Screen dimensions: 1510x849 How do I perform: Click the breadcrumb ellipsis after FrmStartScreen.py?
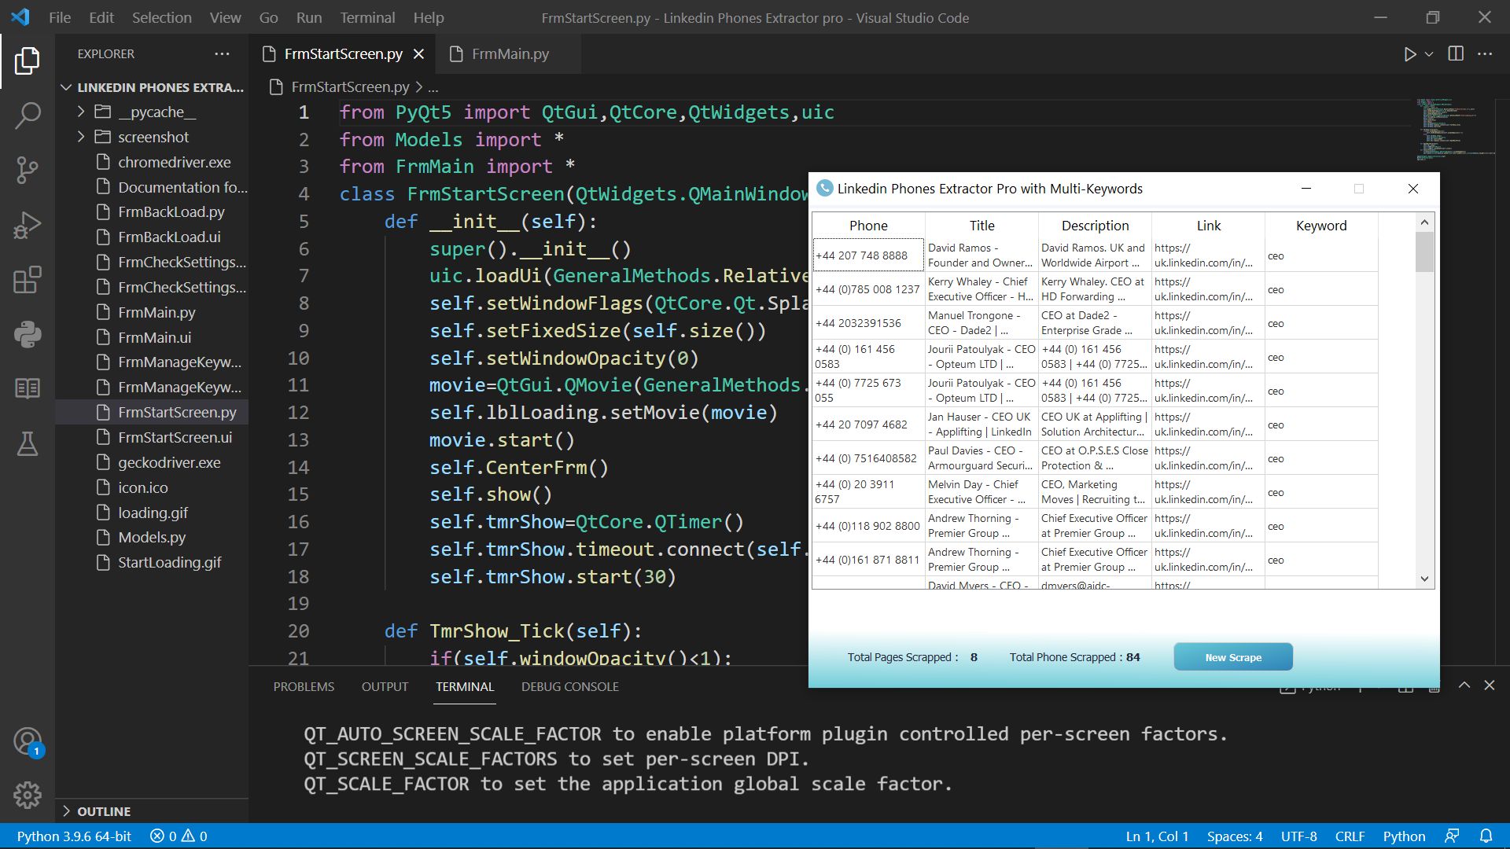[433, 87]
